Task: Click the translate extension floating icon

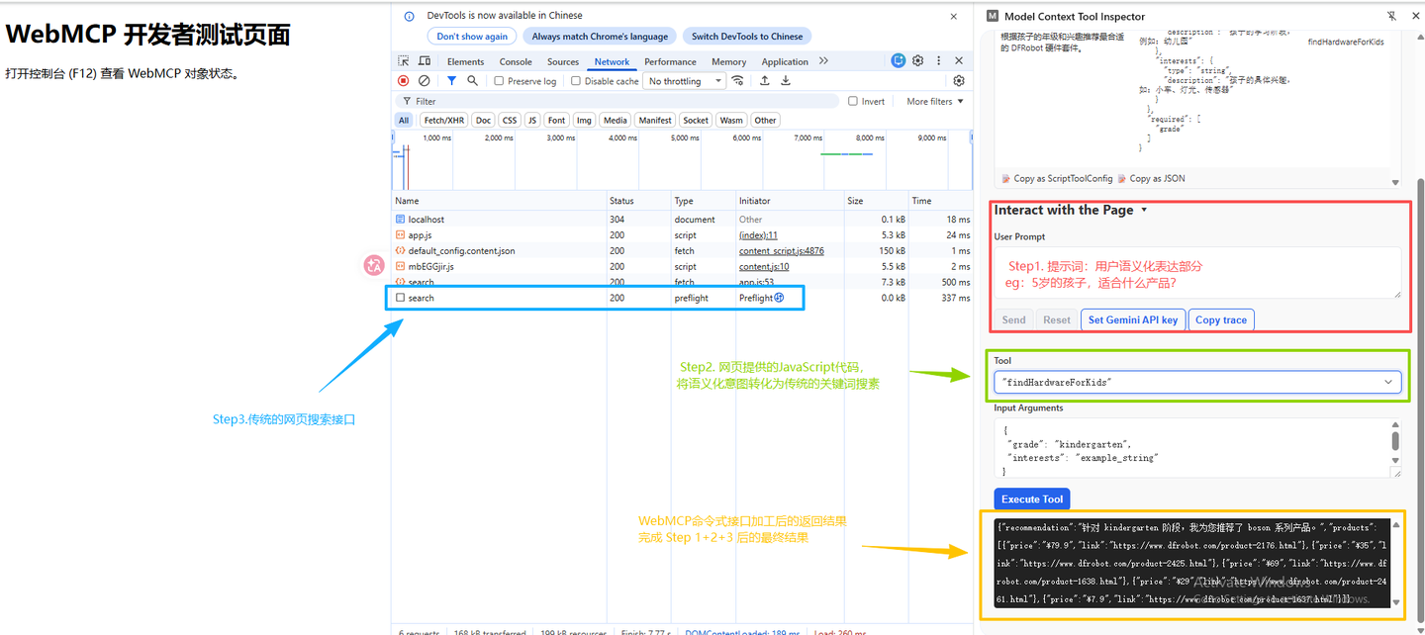Action: pyautogui.click(x=374, y=265)
